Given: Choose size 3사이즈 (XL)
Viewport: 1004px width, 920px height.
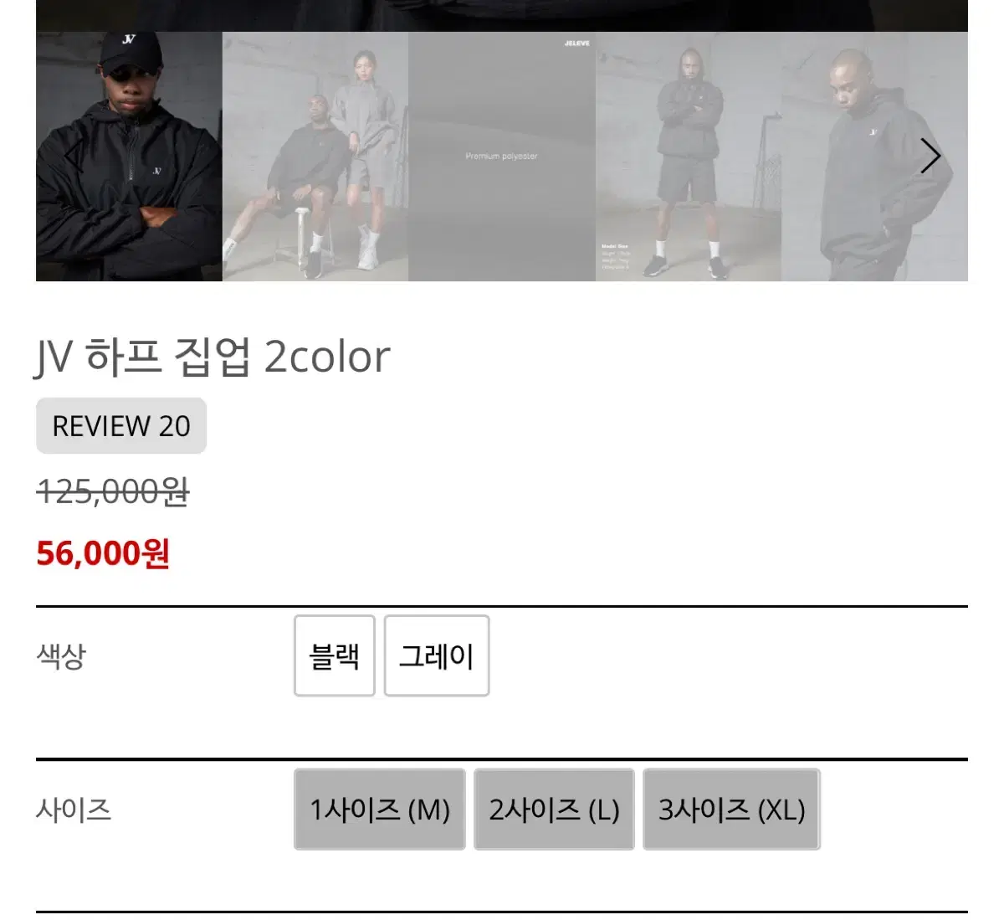Looking at the screenshot, I should [731, 809].
